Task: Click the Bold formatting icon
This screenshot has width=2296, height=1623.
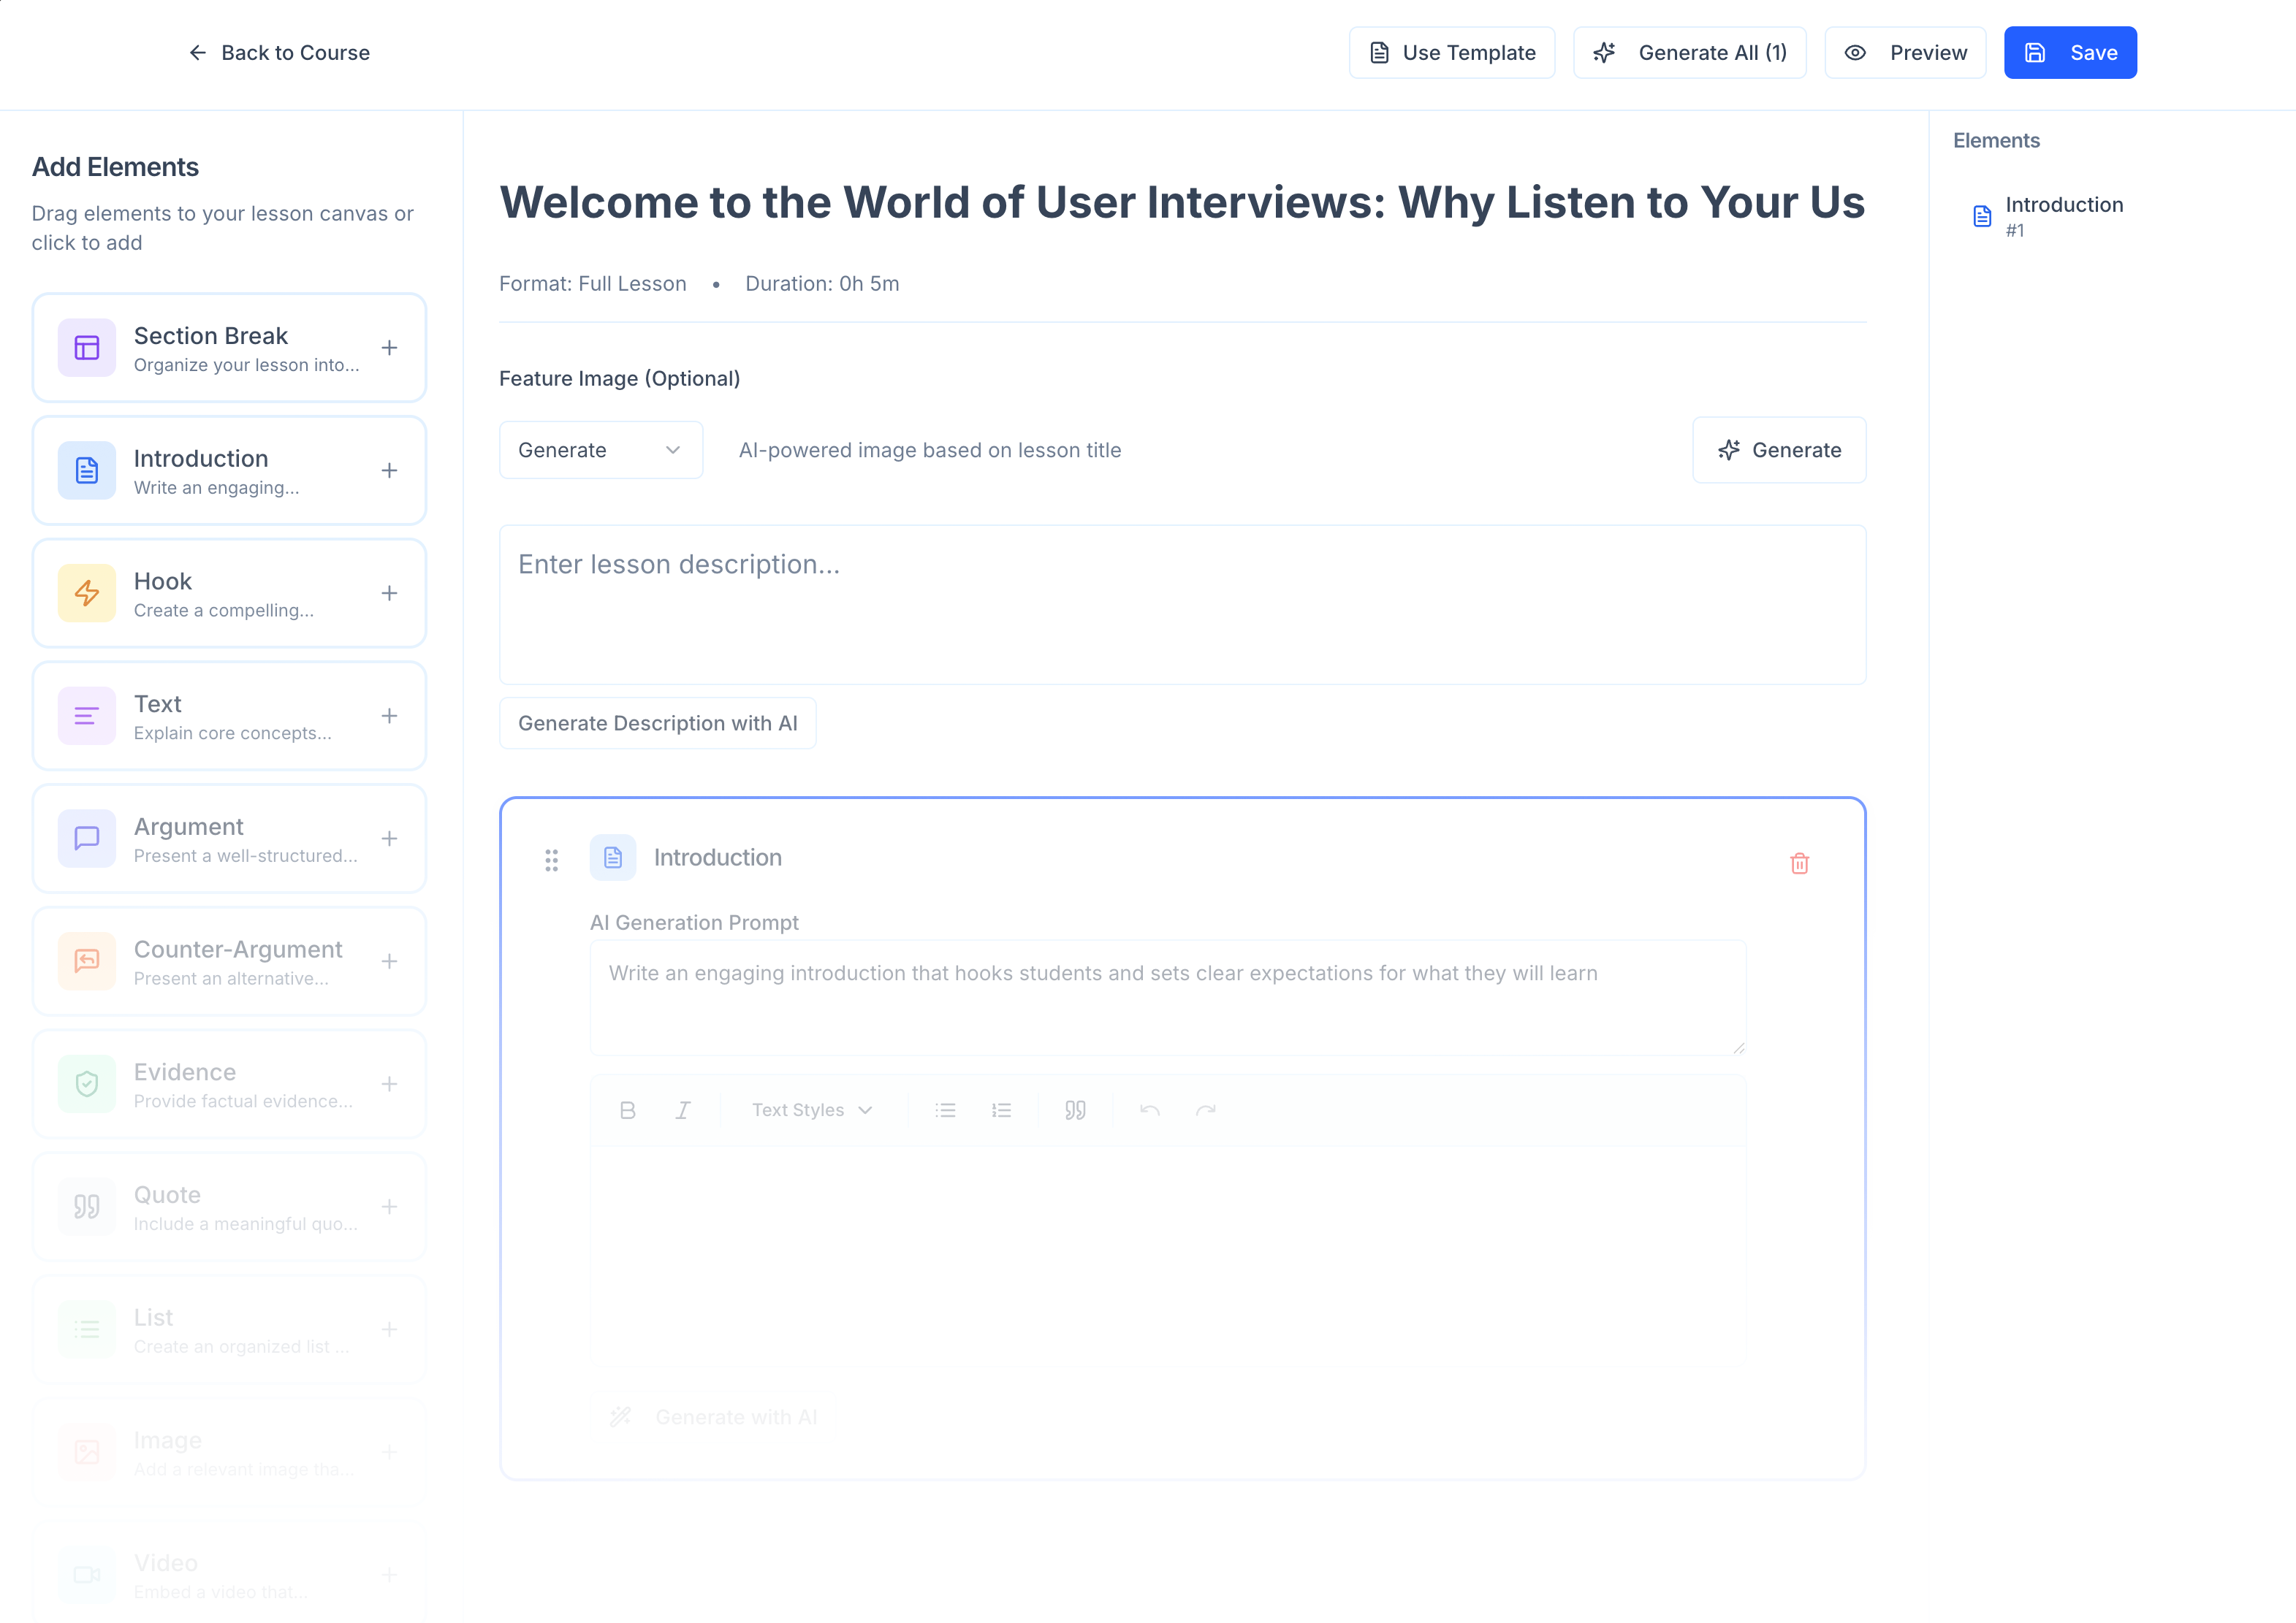Action: pyautogui.click(x=627, y=1110)
